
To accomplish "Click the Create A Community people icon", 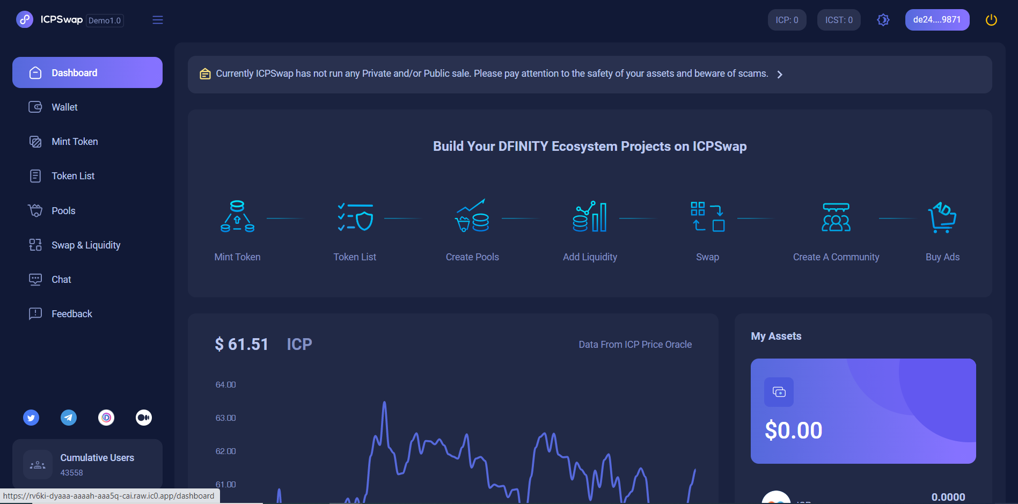I will tap(836, 217).
